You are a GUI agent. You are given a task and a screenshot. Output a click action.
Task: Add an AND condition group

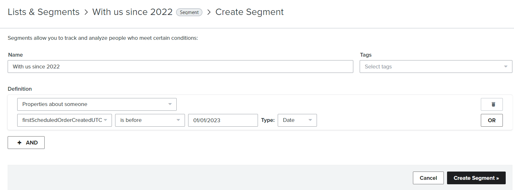pos(26,143)
